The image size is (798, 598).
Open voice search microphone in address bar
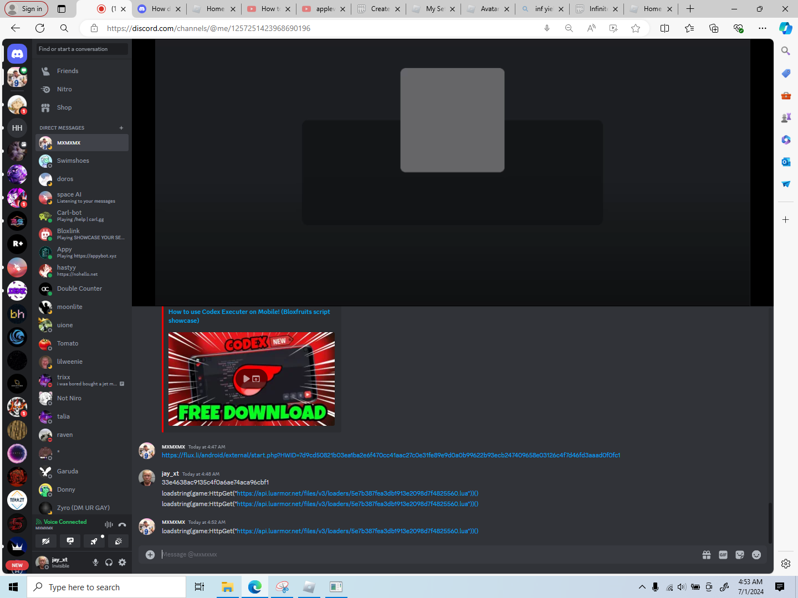(547, 28)
